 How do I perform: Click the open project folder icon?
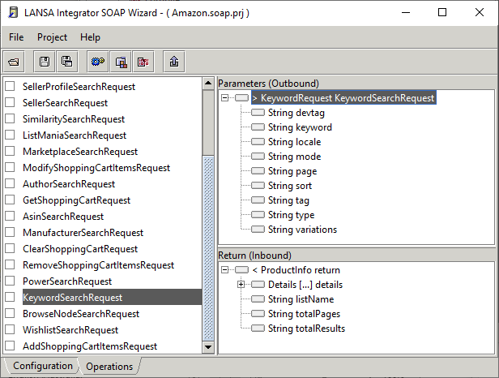click(x=14, y=62)
